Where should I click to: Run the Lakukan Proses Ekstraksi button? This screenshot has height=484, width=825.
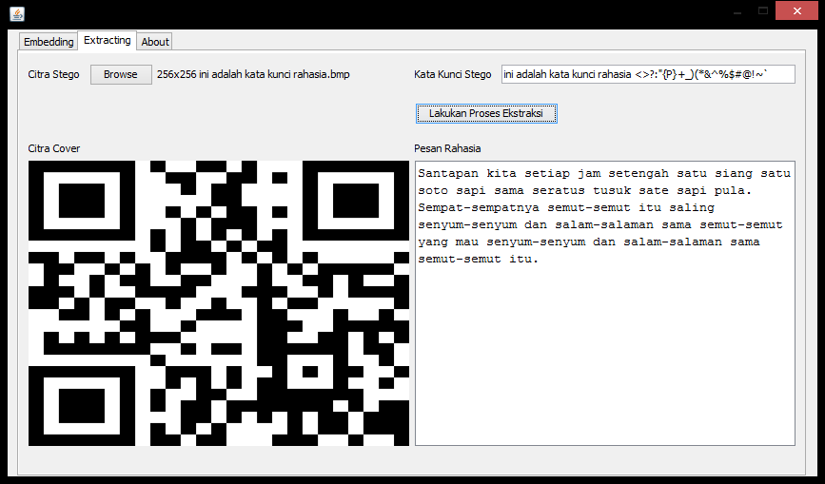pyautogui.click(x=485, y=113)
